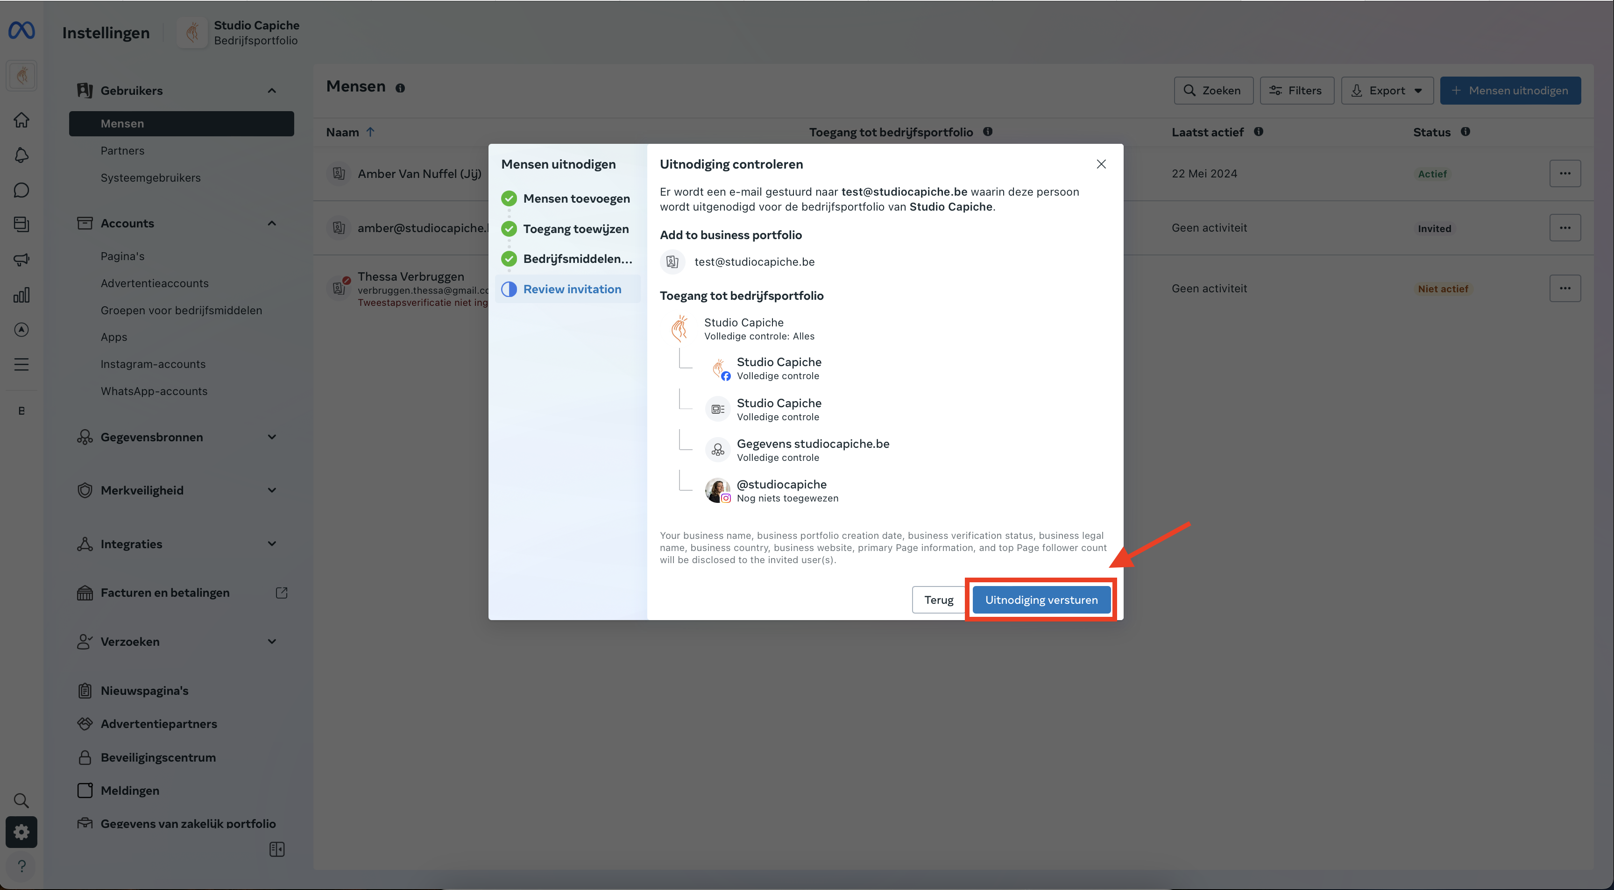Click the Zoeken search button
Screen dimensions: 1614x890
pyautogui.click(x=1213, y=91)
